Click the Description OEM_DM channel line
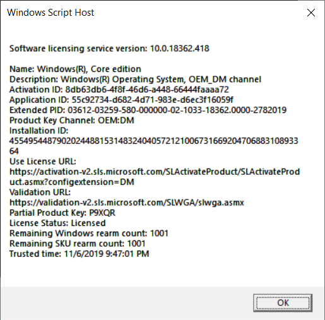The image size is (325, 320). (x=135, y=80)
